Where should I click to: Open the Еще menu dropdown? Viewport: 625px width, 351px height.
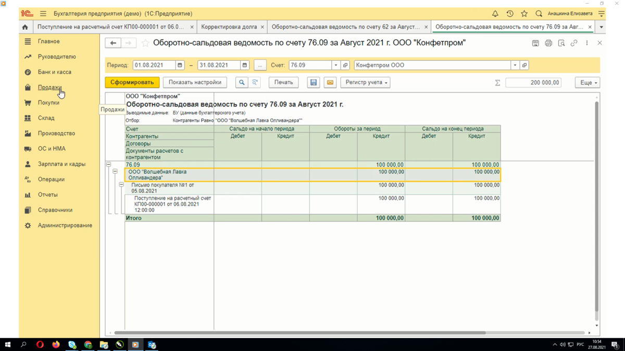click(x=587, y=83)
